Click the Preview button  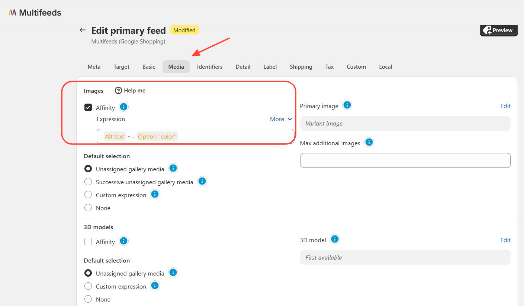pos(498,30)
